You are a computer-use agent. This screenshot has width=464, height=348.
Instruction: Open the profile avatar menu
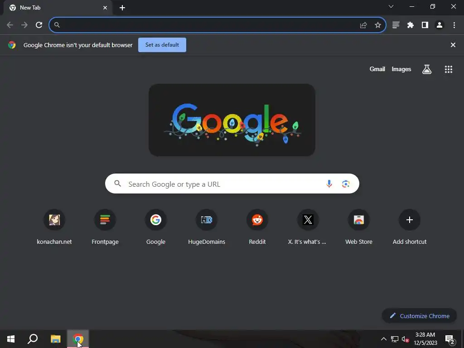click(440, 25)
